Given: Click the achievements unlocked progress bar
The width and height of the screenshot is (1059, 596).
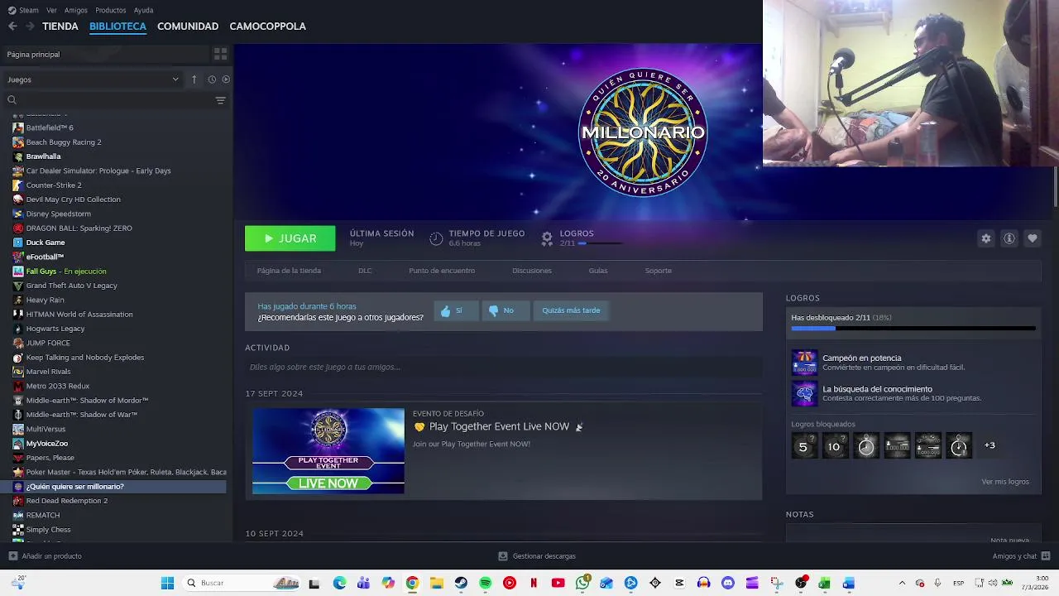Looking at the screenshot, I should click(x=913, y=329).
